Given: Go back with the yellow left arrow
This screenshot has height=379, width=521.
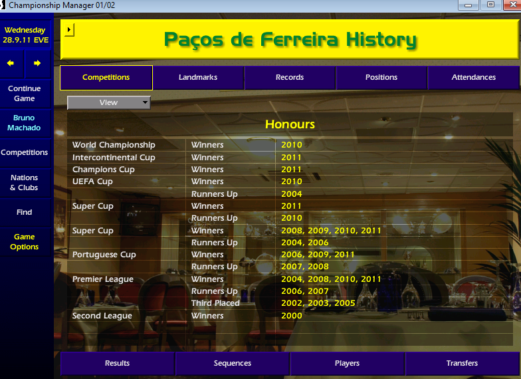Looking at the screenshot, I should point(11,63).
